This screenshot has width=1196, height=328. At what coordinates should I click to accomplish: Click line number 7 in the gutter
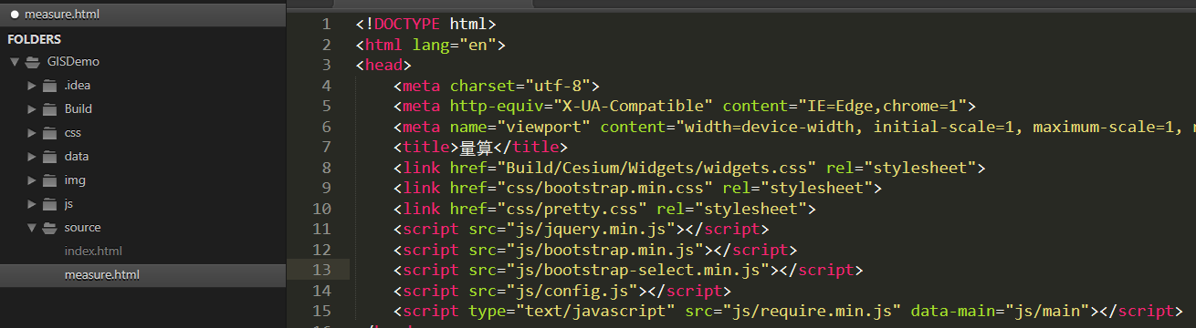click(x=326, y=147)
